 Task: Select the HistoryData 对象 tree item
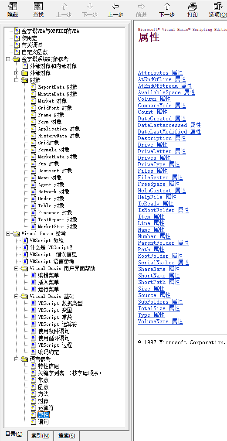click(x=59, y=136)
